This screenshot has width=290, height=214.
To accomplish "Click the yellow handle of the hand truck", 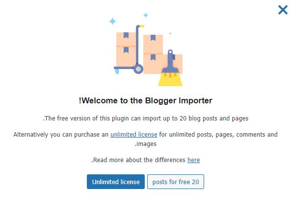I will click(x=142, y=26).
